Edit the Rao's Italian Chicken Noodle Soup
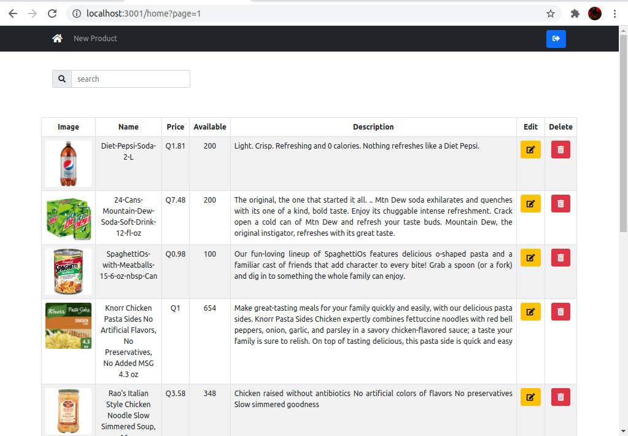Image resolution: width=628 pixels, height=436 pixels. click(530, 397)
